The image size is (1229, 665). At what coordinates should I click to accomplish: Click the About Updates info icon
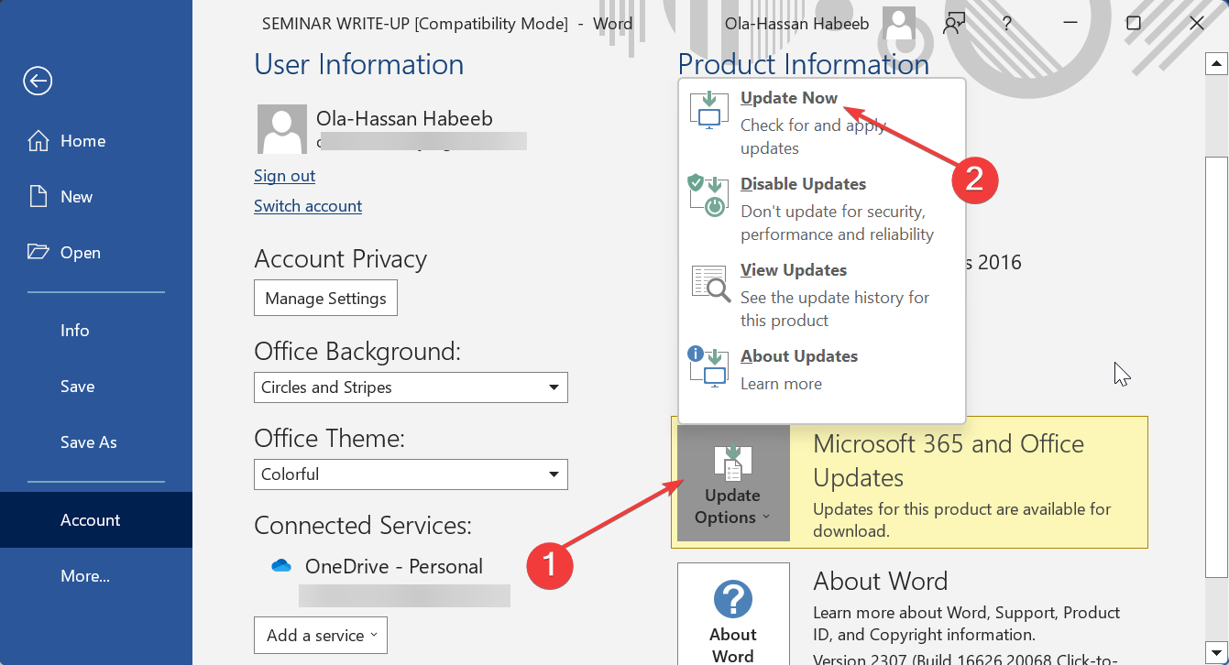click(x=708, y=366)
